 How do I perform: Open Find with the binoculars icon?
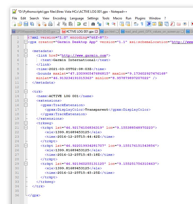tap(93, 24)
